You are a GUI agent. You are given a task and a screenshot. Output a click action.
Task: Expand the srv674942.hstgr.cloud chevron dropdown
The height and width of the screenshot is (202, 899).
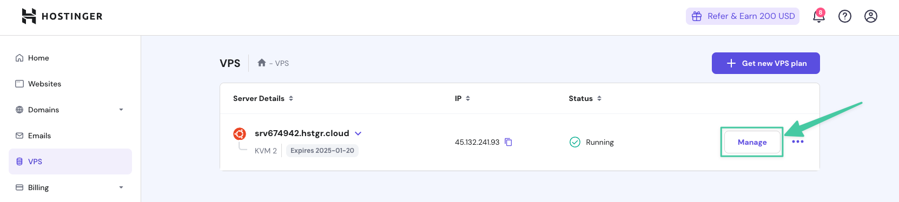358,133
